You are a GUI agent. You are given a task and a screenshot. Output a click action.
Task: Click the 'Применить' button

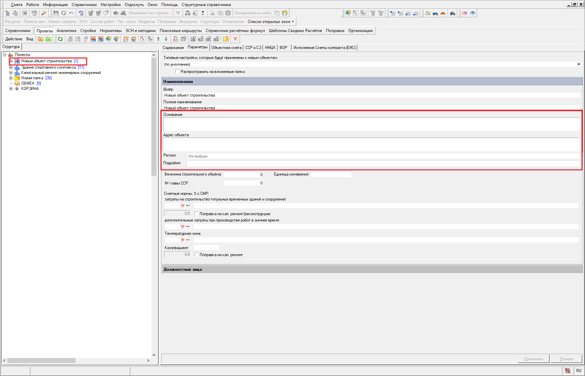(533, 359)
